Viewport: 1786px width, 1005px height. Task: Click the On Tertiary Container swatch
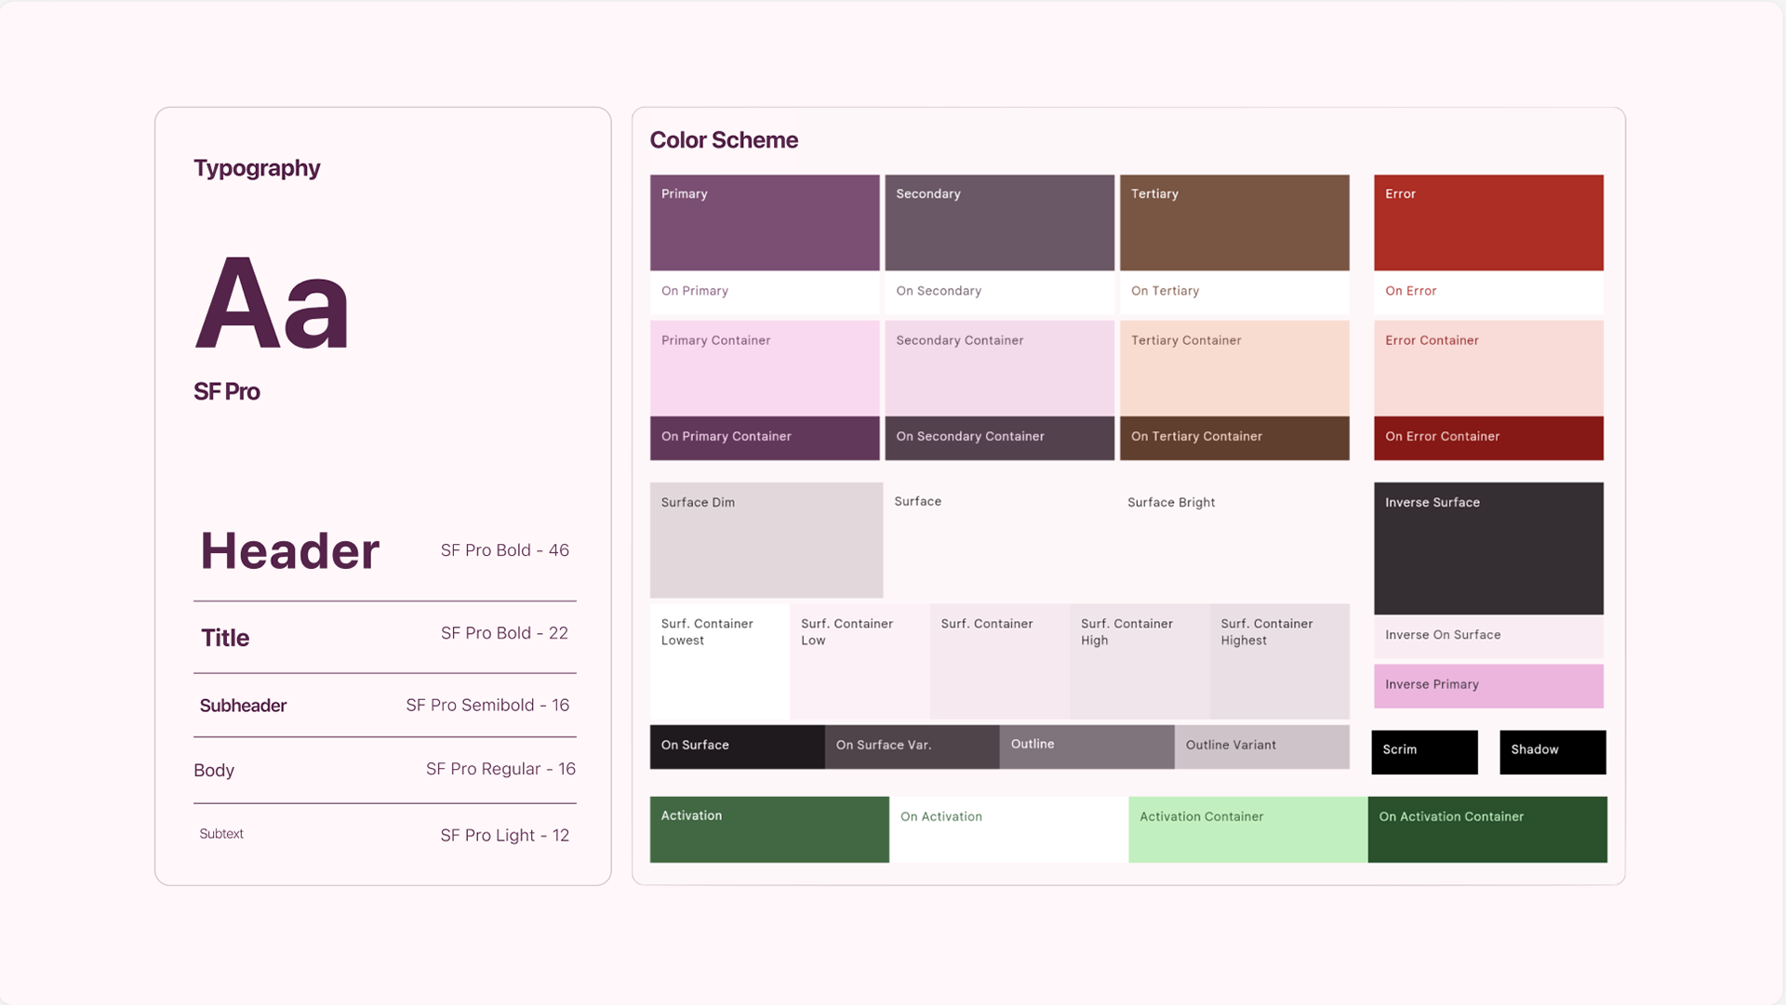(x=1234, y=438)
